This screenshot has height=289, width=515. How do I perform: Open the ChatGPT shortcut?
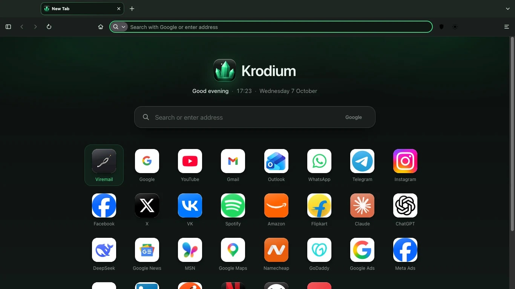(405, 210)
